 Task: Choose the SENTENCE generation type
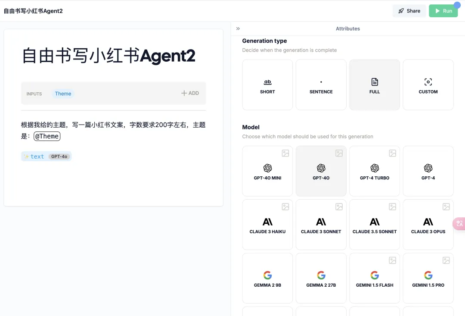coord(321,85)
